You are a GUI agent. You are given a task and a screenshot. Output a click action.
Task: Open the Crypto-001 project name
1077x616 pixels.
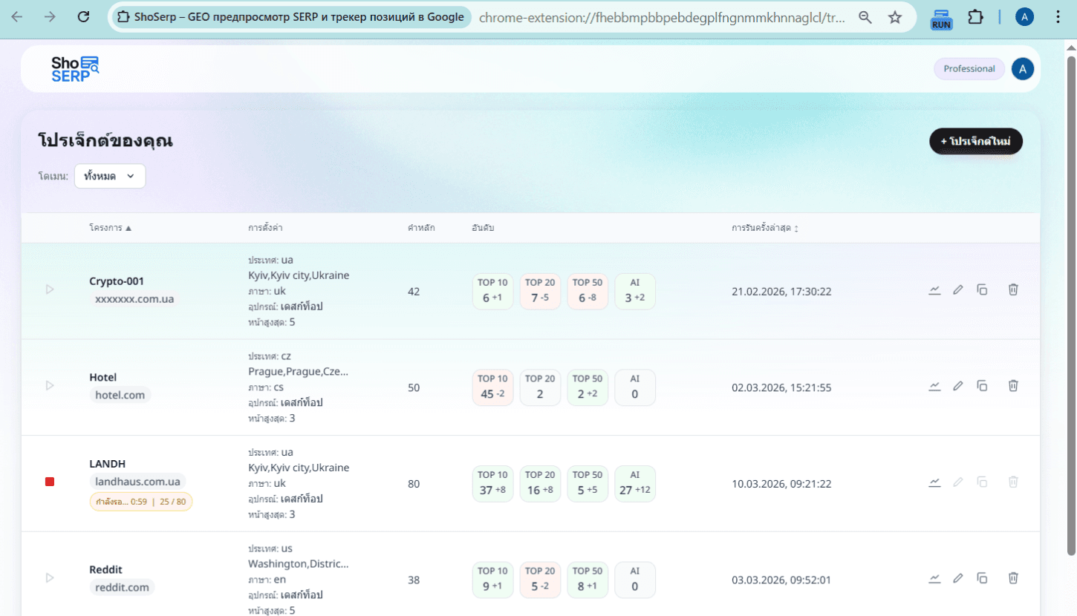tap(117, 281)
